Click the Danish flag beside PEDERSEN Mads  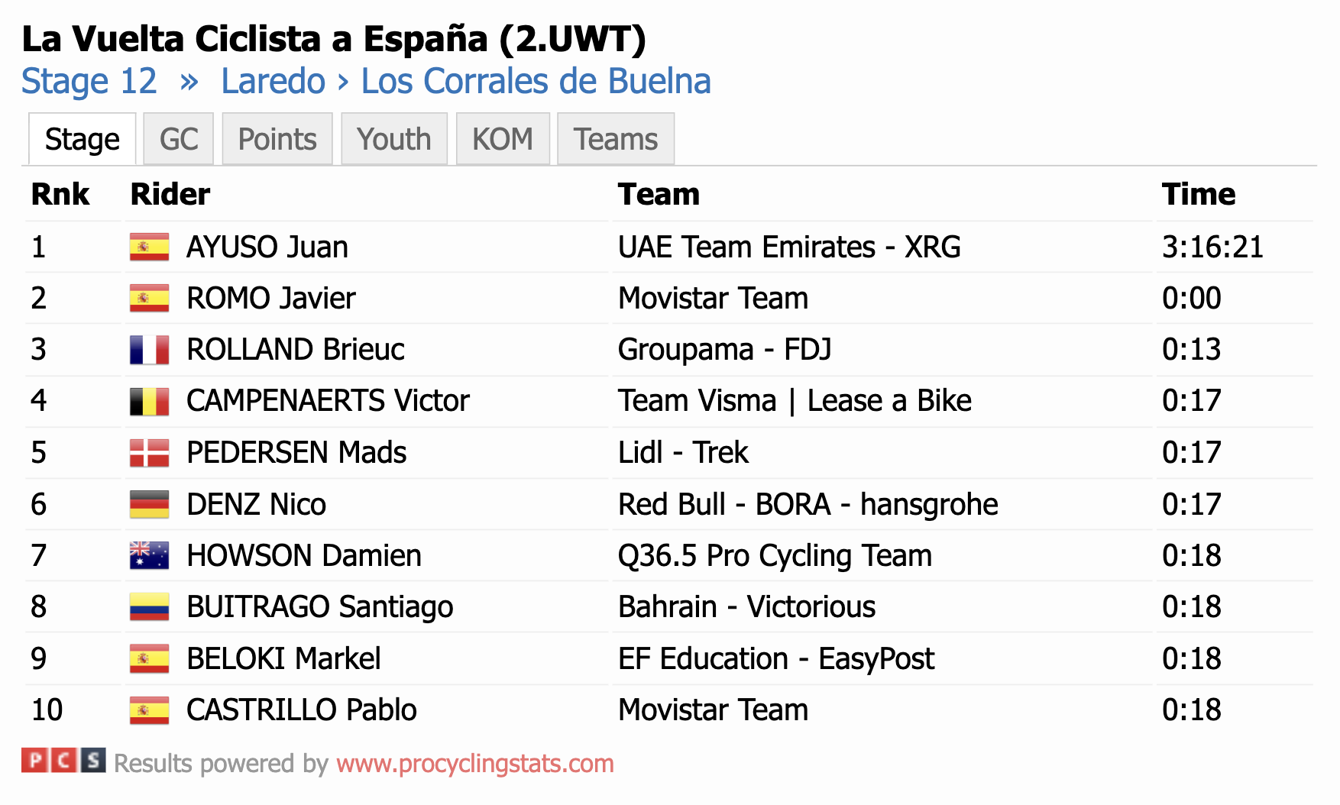click(149, 453)
